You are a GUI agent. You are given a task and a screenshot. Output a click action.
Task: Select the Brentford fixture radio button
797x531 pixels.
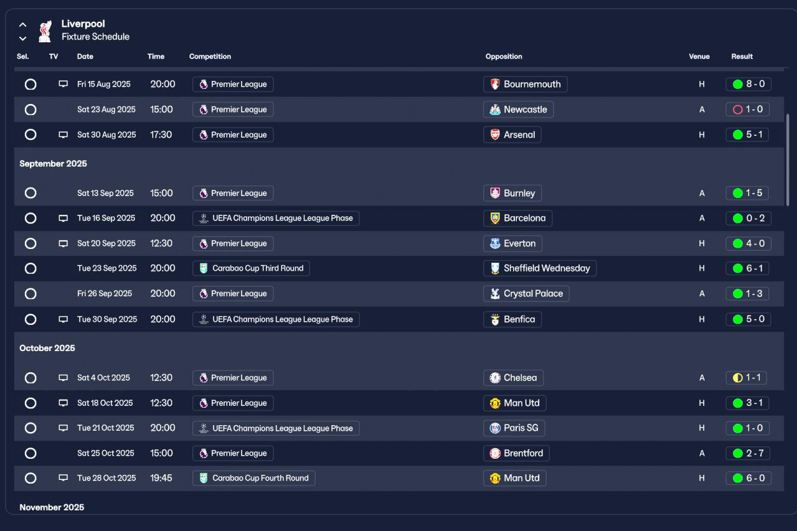coord(31,453)
